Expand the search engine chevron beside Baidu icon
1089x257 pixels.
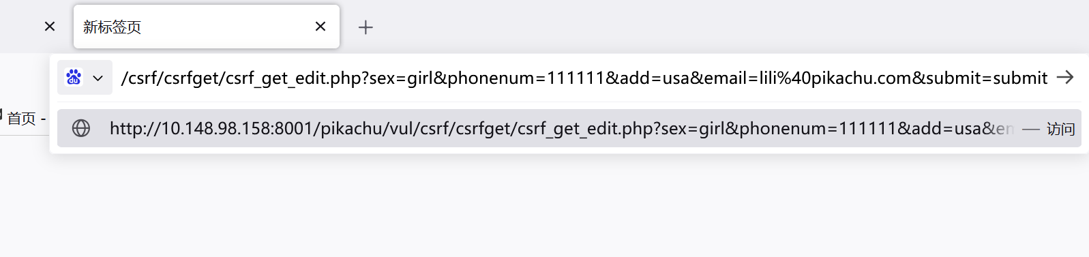[98, 78]
